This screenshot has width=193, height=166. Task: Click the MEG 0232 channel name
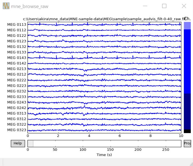point(17,91)
